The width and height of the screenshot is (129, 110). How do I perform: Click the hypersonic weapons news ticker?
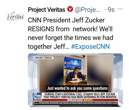(75, 103)
